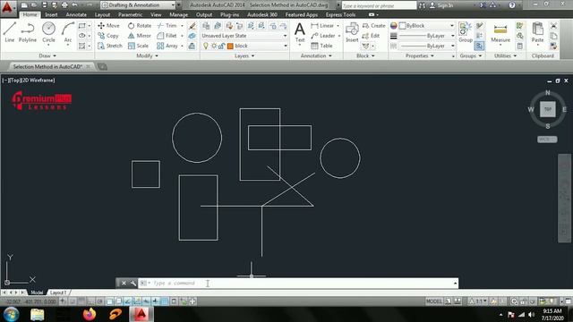The height and width of the screenshot is (322, 573).
Task: Close the command line with X button
Action: [x=124, y=283]
